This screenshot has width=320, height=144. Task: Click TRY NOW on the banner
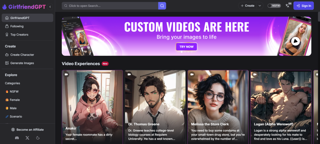point(187,47)
